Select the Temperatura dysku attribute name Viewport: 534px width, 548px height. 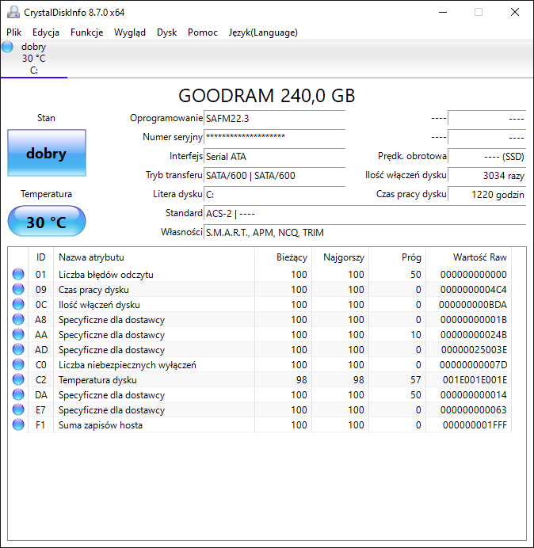tap(97, 380)
